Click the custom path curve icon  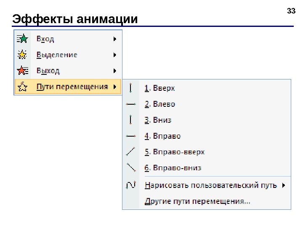(131, 185)
